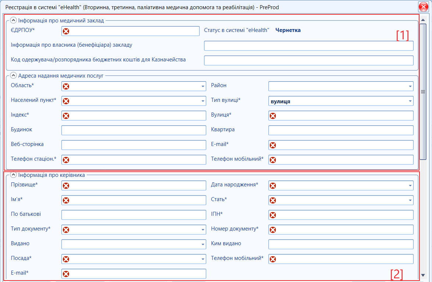Click the error icon in the Телефон стаціон. field
This screenshot has width=432, height=282.
point(66,160)
